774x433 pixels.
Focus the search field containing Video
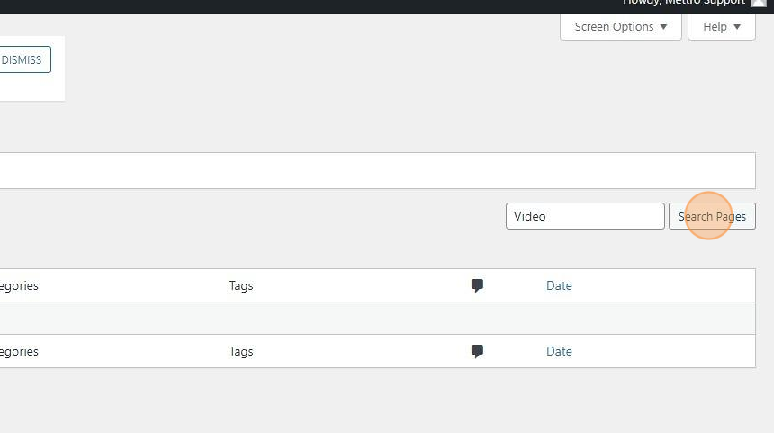pos(585,216)
